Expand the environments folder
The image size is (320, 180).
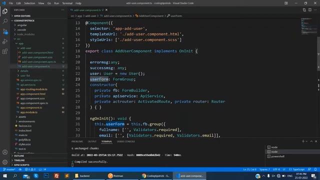[x=39, y=121]
